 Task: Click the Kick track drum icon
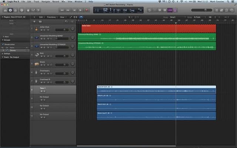tap(37, 55)
